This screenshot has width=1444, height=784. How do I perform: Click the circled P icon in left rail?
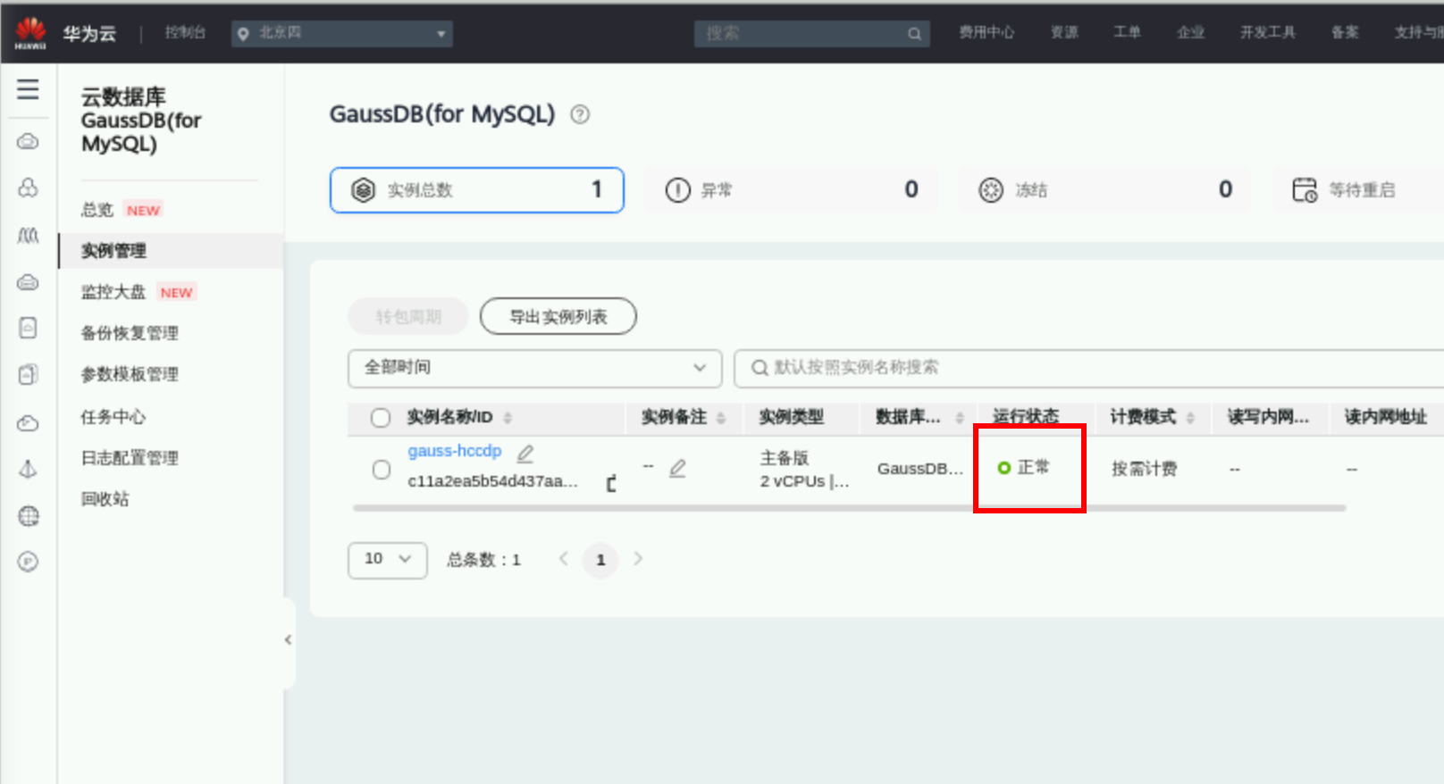[28, 562]
